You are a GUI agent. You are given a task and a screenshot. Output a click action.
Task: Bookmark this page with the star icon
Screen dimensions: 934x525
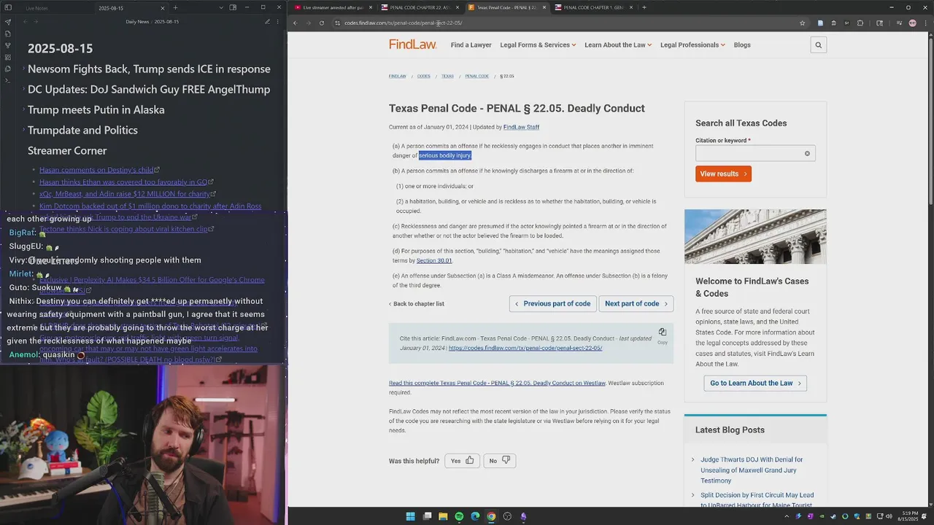pyautogui.click(x=802, y=23)
